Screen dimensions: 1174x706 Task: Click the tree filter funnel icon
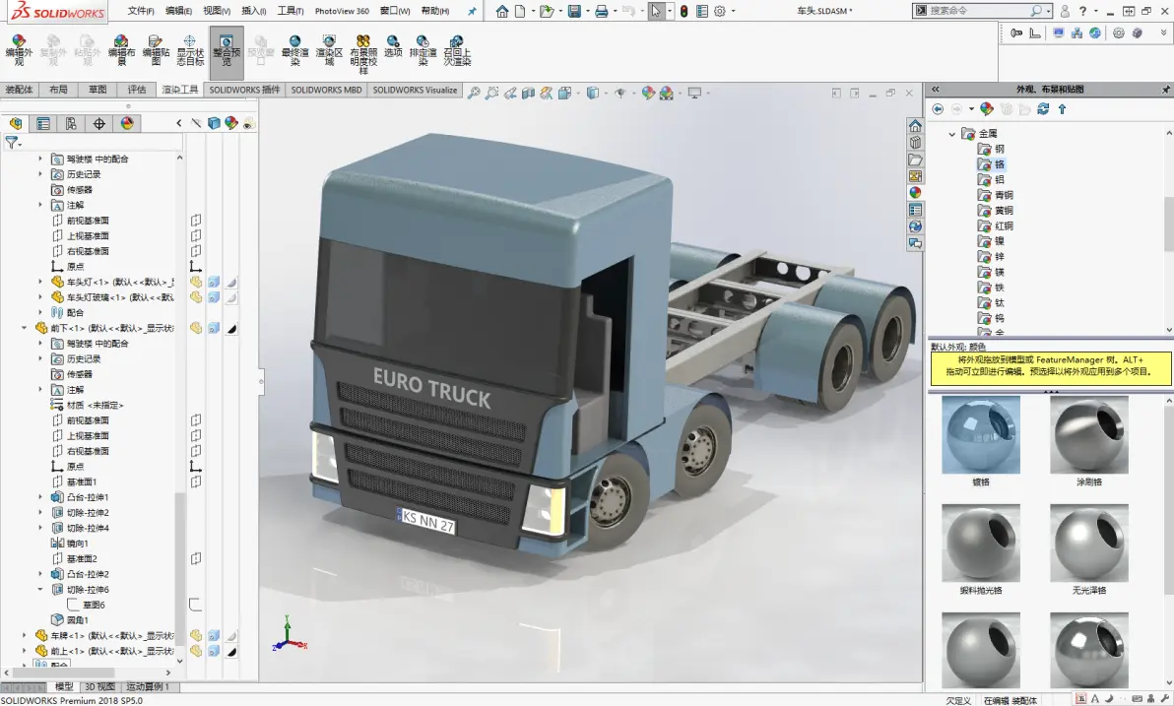[11, 142]
